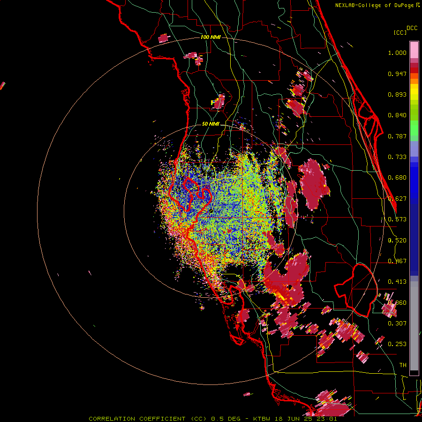Click the 0.733 color scale value
This screenshot has width=422, height=422.
[x=397, y=157]
